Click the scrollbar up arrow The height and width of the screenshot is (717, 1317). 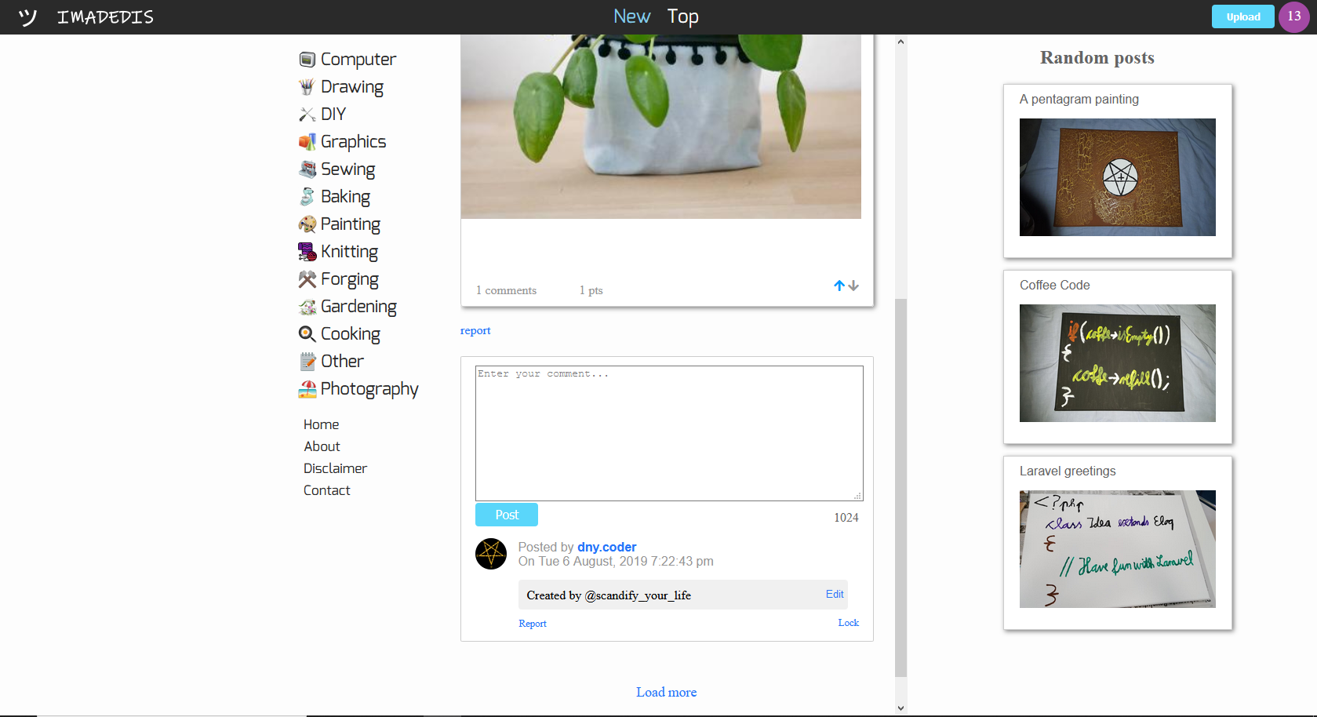tap(900, 42)
